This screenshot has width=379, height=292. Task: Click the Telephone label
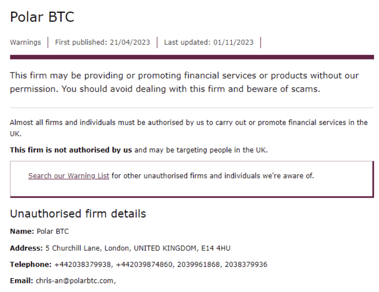31,264
